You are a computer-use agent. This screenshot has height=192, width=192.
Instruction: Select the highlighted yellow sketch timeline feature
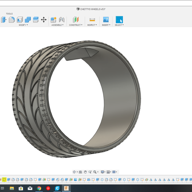4,179
